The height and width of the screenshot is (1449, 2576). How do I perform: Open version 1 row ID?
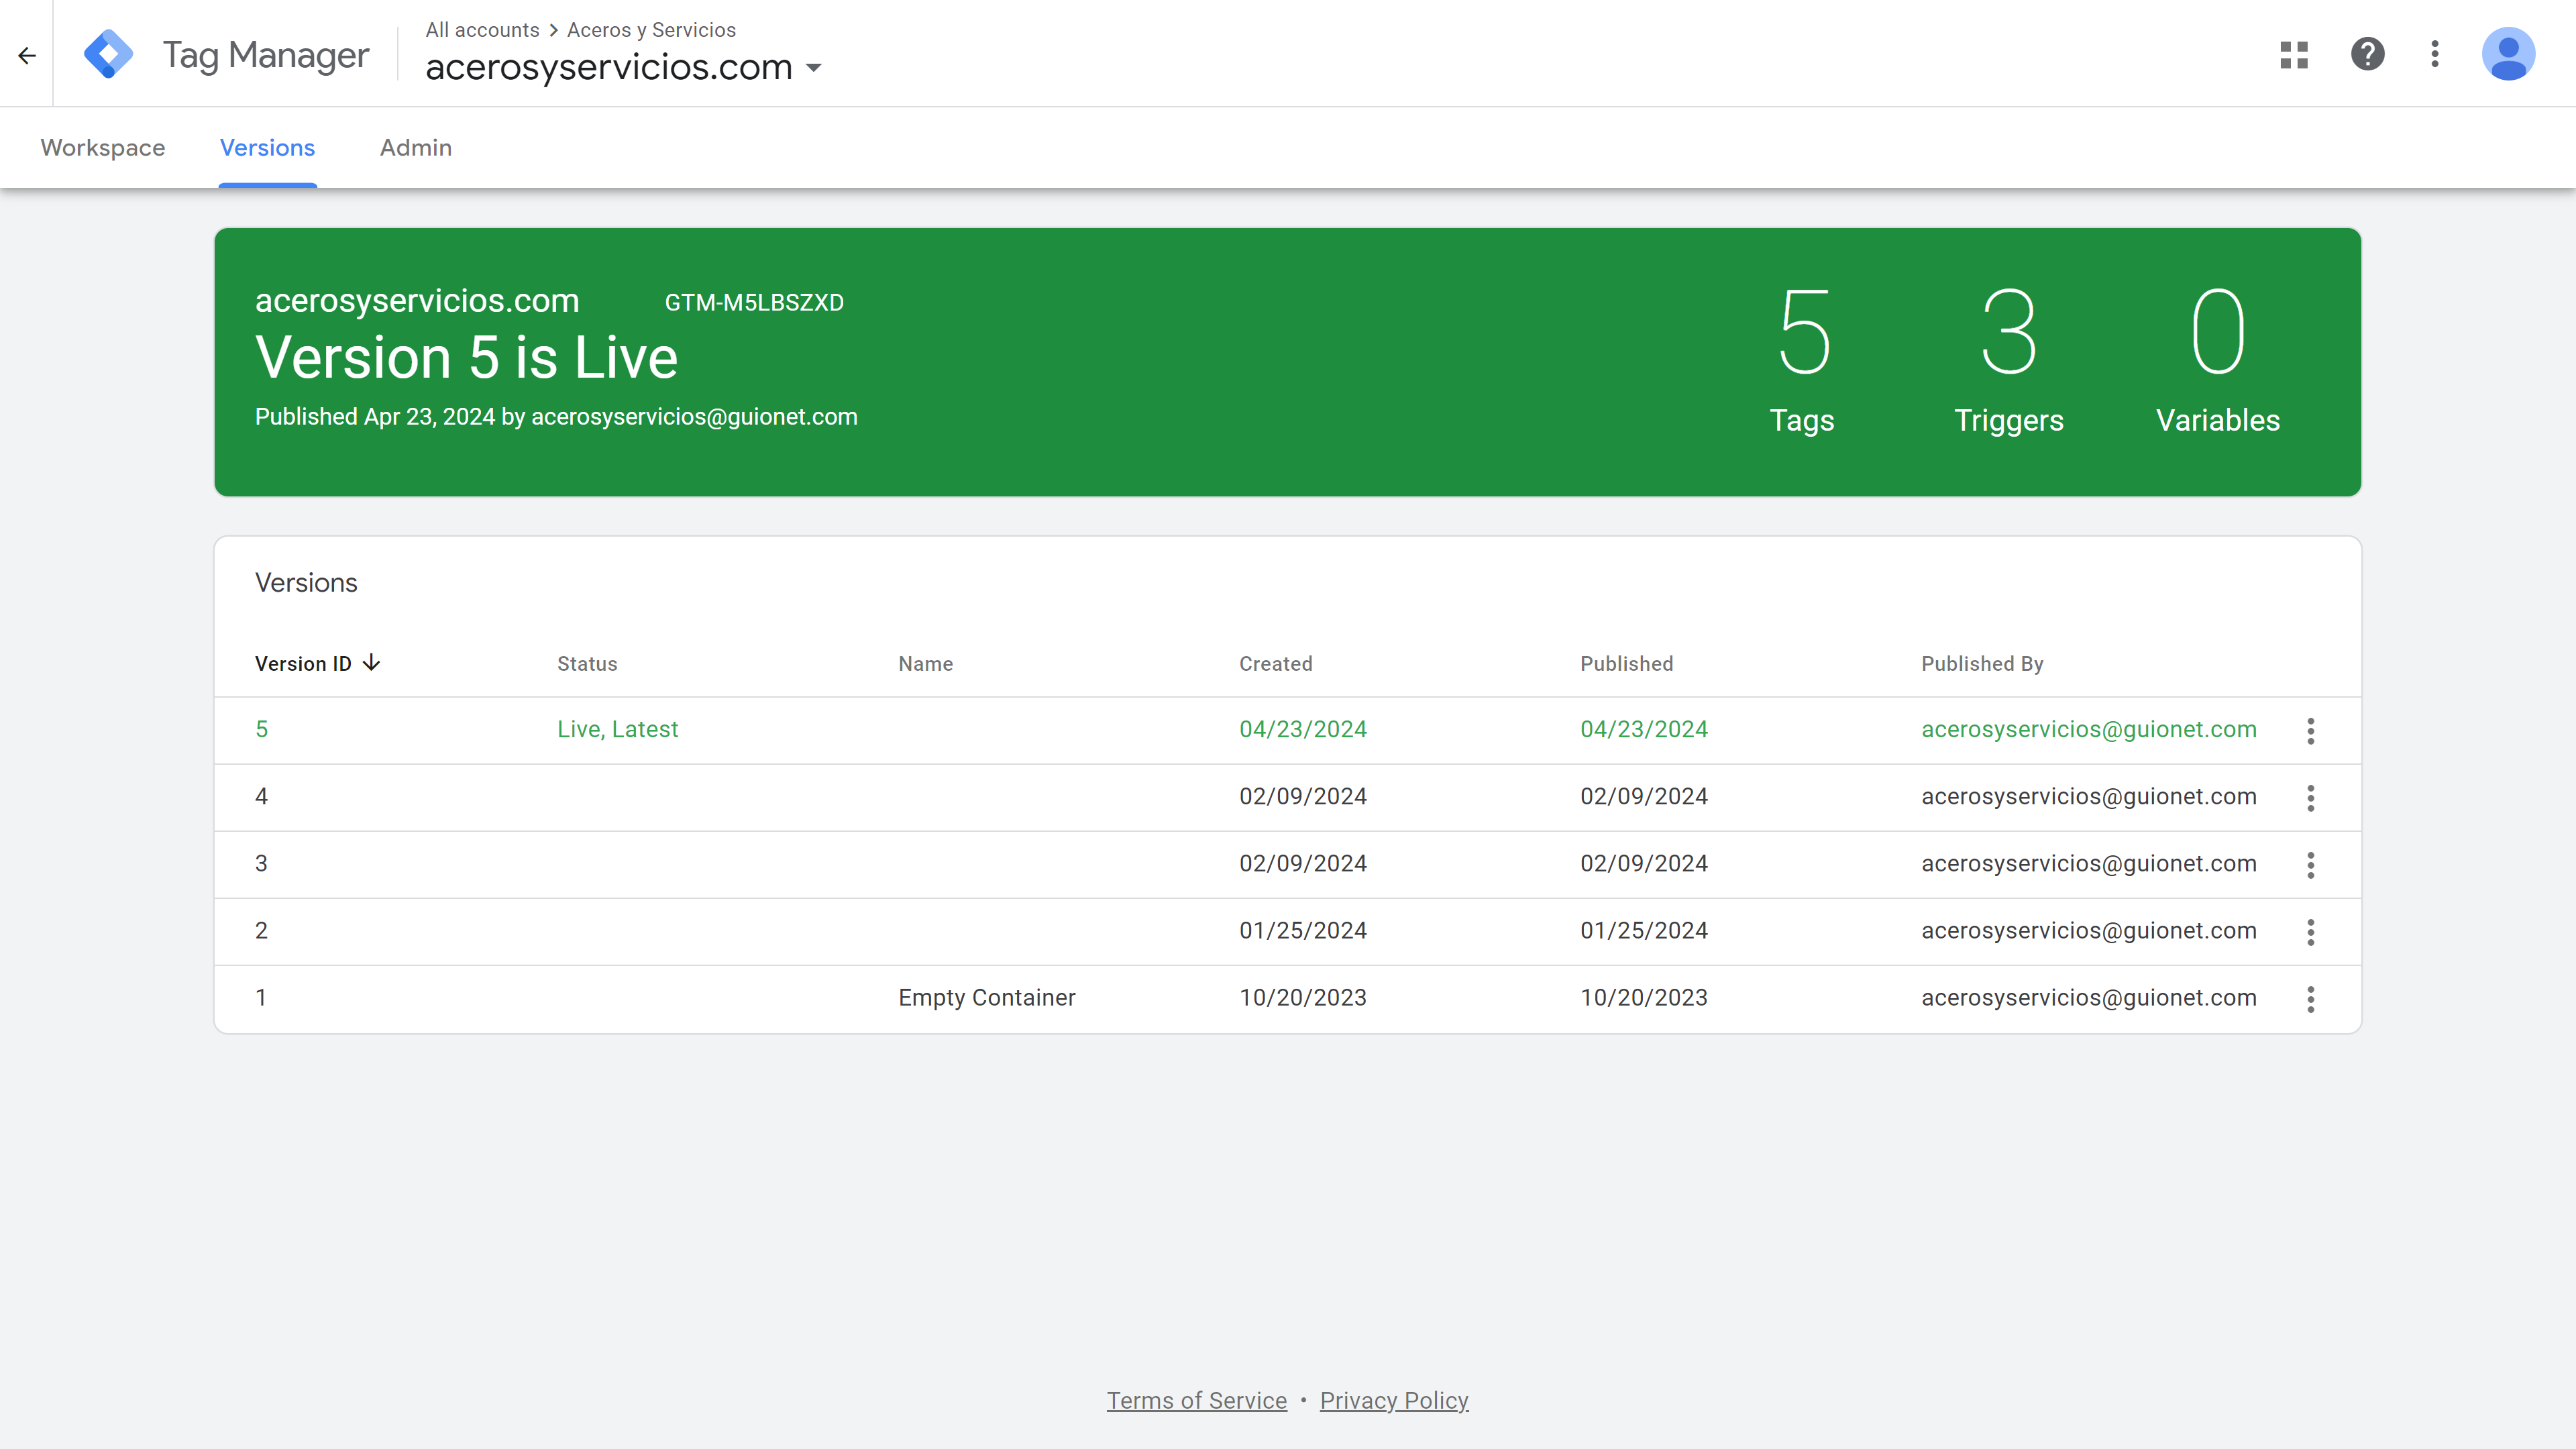261,997
